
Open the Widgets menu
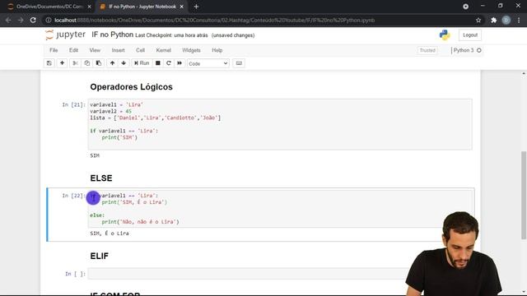pyautogui.click(x=191, y=50)
